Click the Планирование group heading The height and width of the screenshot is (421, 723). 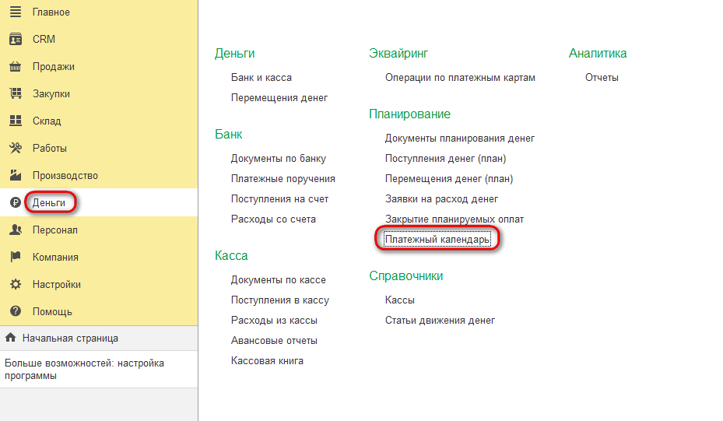pyautogui.click(x=409, y=114)
